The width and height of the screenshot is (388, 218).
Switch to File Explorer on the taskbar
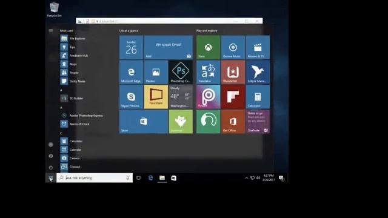tap(162, 178)
